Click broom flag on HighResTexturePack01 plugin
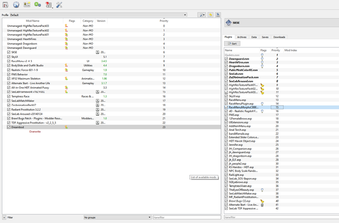Screen dimensions: 339x223 pos(262,85)
